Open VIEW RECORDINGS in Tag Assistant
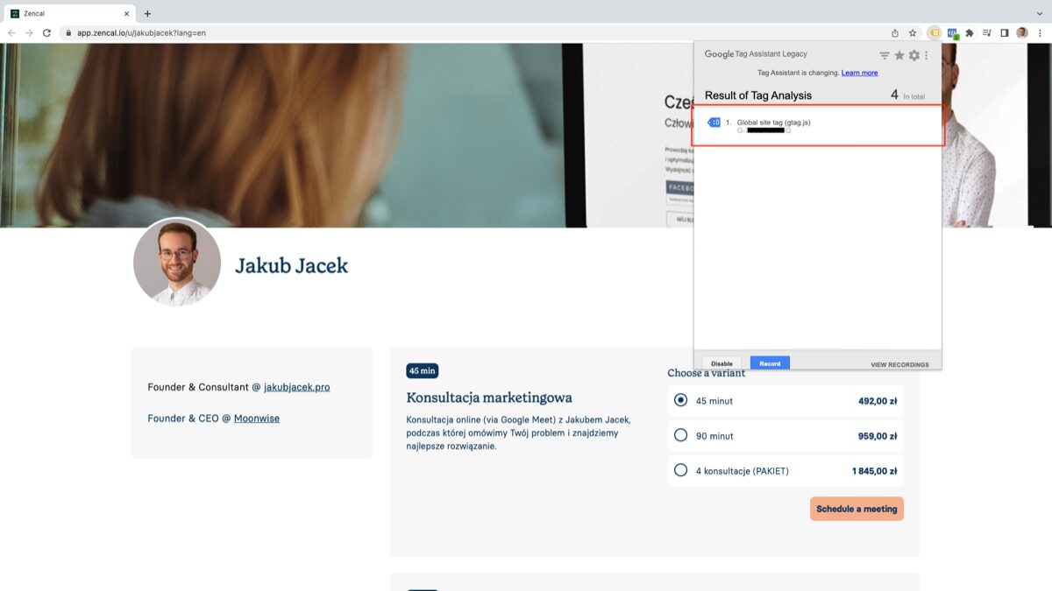This screenshot has width=1052, height=591. (x=899, y=364)
